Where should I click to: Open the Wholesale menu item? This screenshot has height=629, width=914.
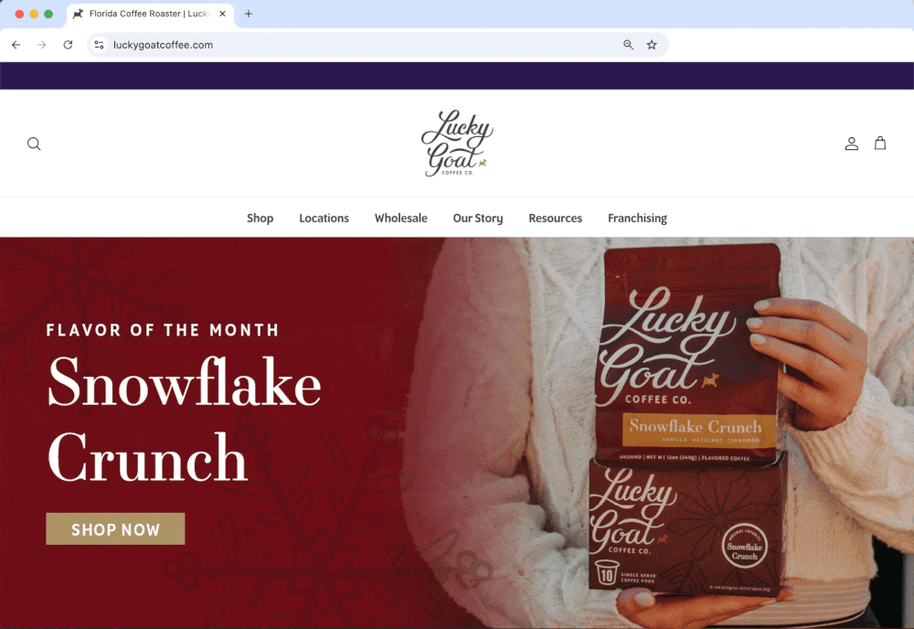[x=401, y=218]
